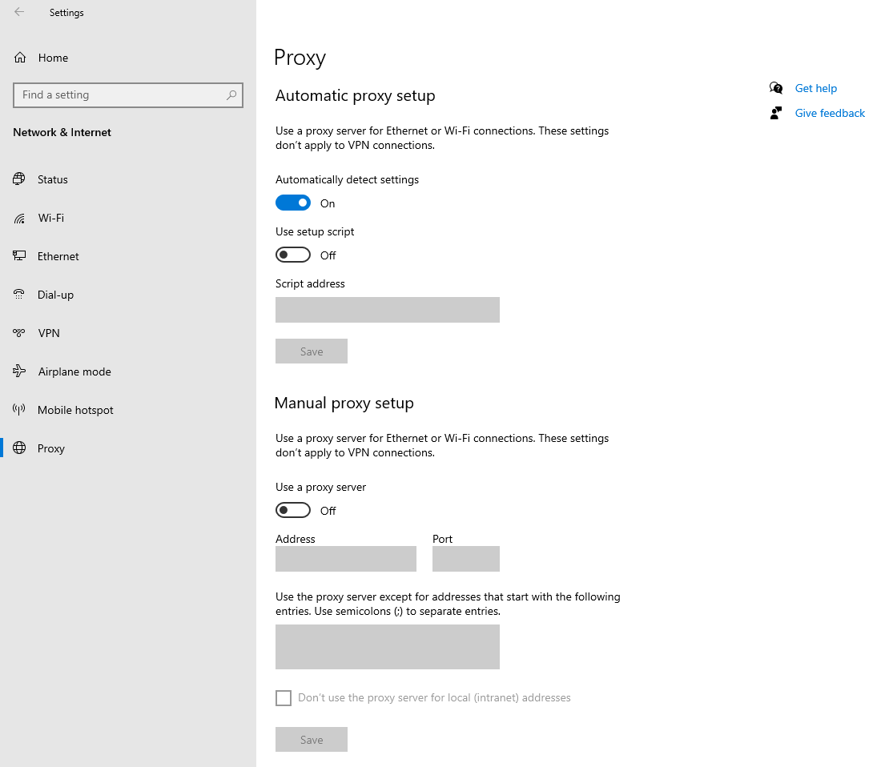Open Wi-Fi settings via its signal icon

[19, 218]
